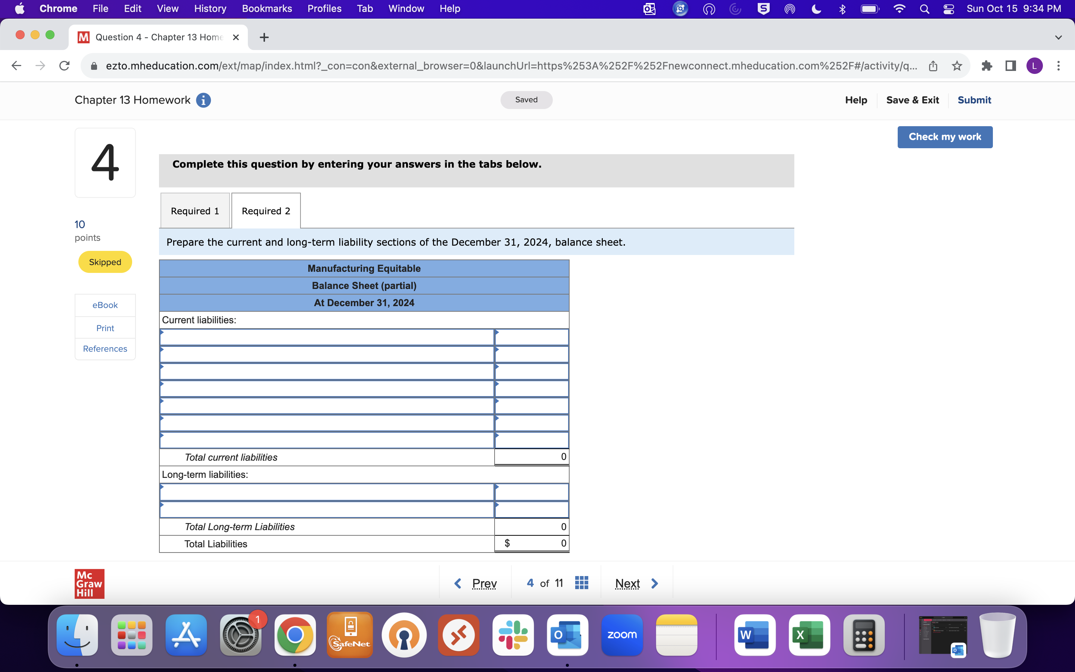Switch to Required 1 tab
The height and width of the screenshot is (672, 1075).
point(193,210)
